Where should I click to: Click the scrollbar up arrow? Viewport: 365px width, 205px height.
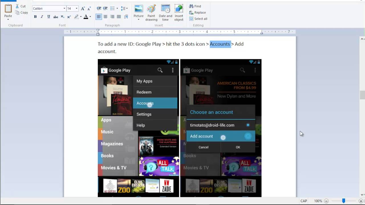coord(362,39)
